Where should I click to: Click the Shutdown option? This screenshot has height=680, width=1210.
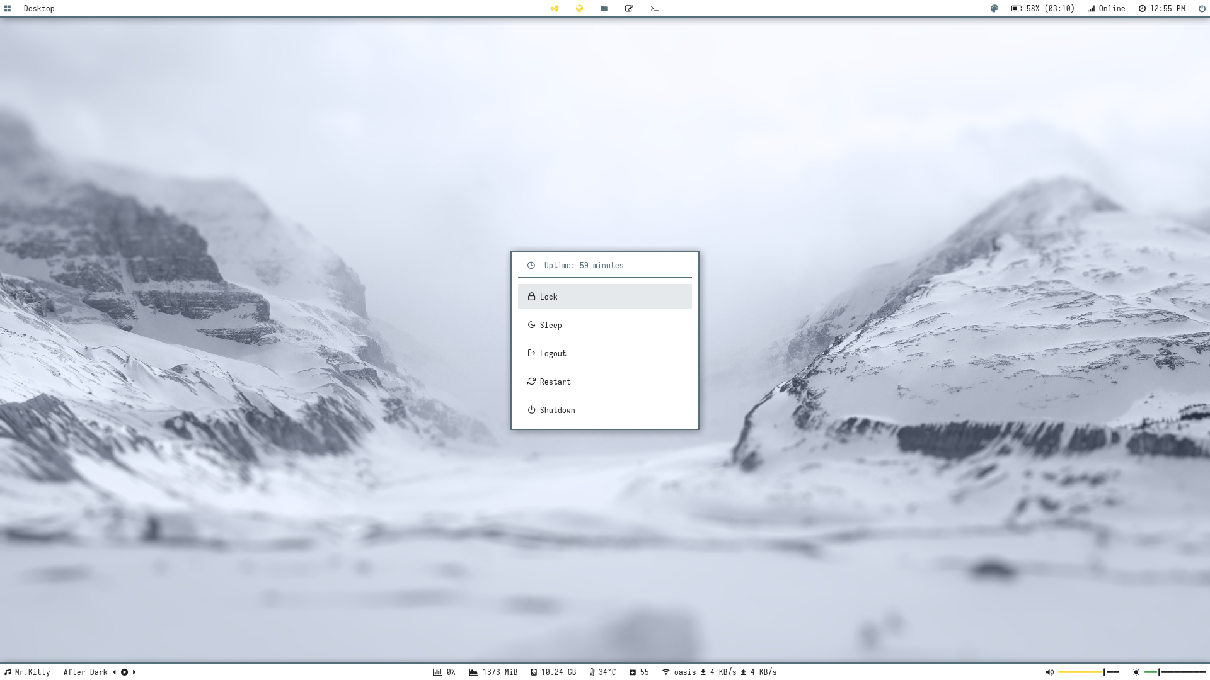coord(604,410)
